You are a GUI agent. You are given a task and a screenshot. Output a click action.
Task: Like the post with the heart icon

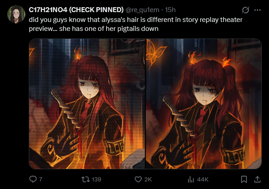pyautogui.click(x=138, y=179)
